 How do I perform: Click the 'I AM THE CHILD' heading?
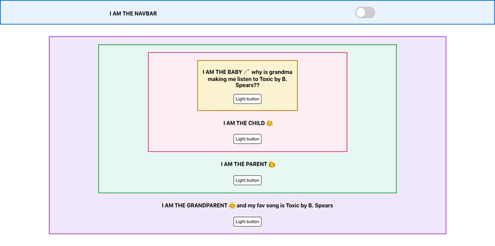(x=248, y=123)
